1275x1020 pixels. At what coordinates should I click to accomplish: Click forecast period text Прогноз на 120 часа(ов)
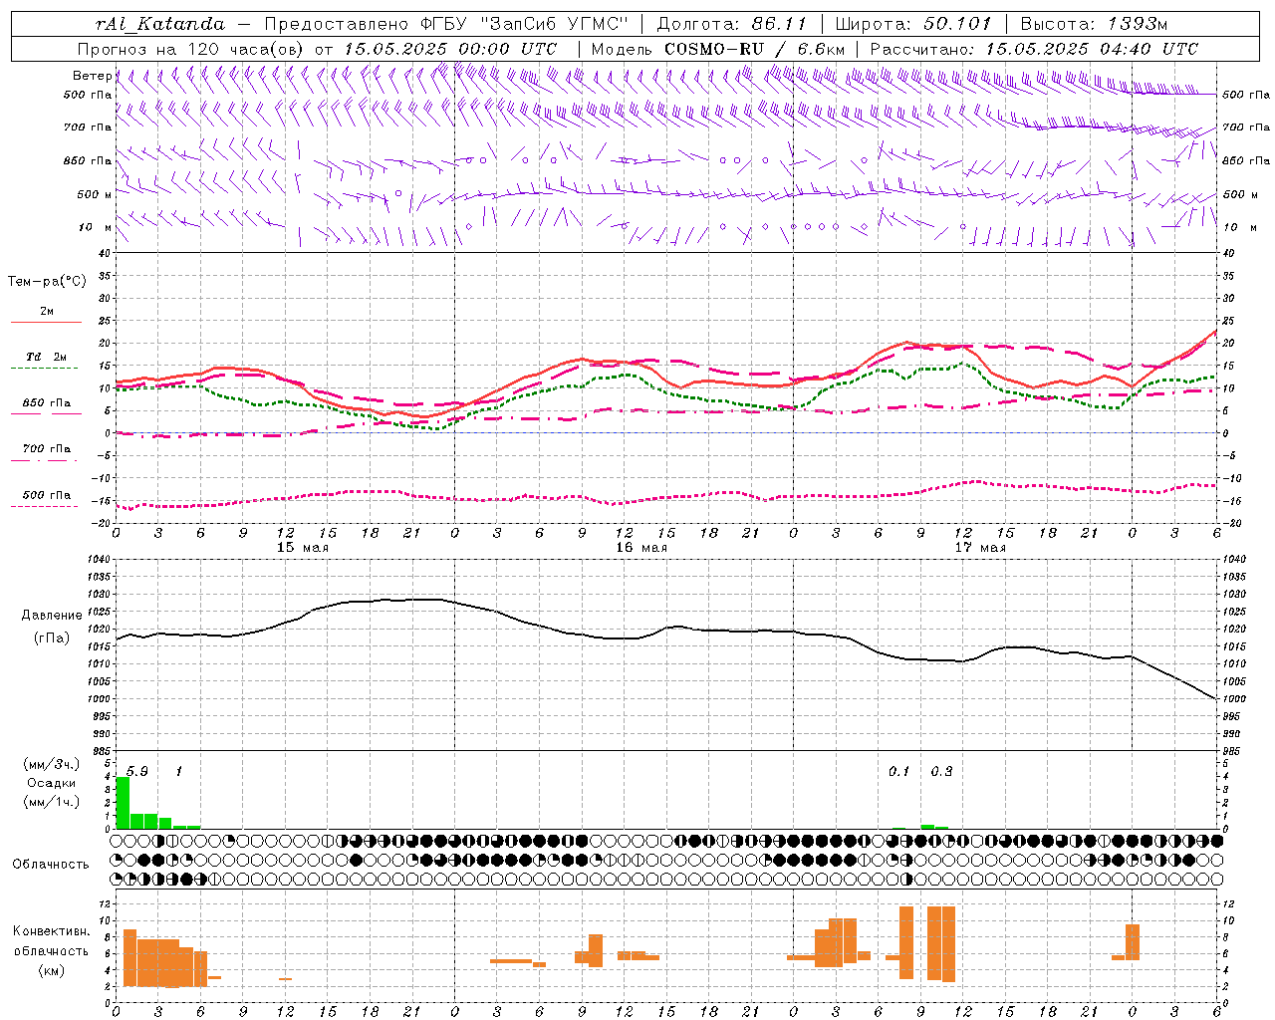pos(191,49)
